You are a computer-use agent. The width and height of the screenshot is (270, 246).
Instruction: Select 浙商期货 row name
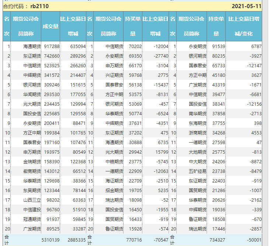(x=197, y=133)
